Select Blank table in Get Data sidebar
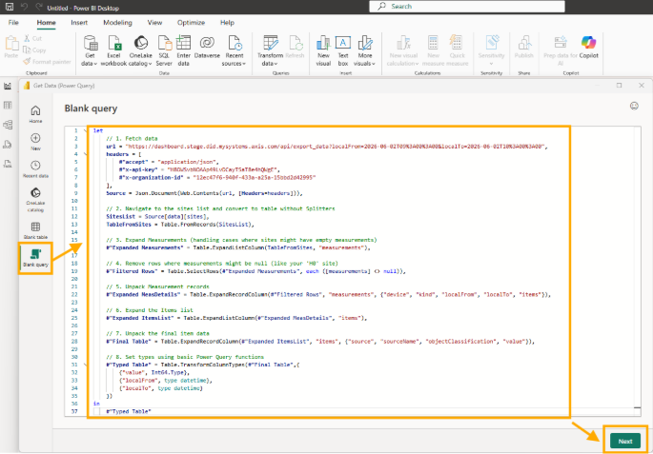 pos(36,230)
